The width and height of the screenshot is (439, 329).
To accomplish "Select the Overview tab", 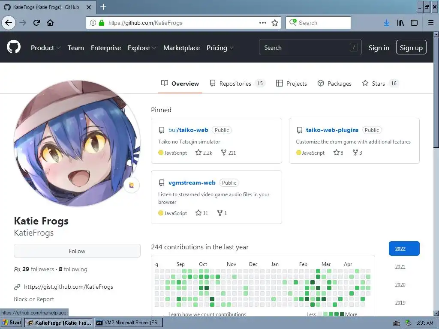I will coord(180,84).
